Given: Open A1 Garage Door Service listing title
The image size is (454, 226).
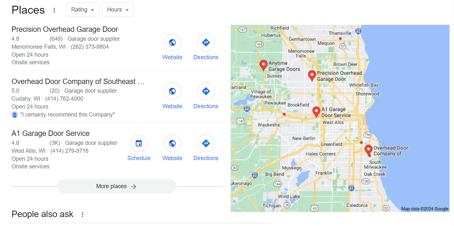Looking at the screenshot, I should [x=50, y=133].
